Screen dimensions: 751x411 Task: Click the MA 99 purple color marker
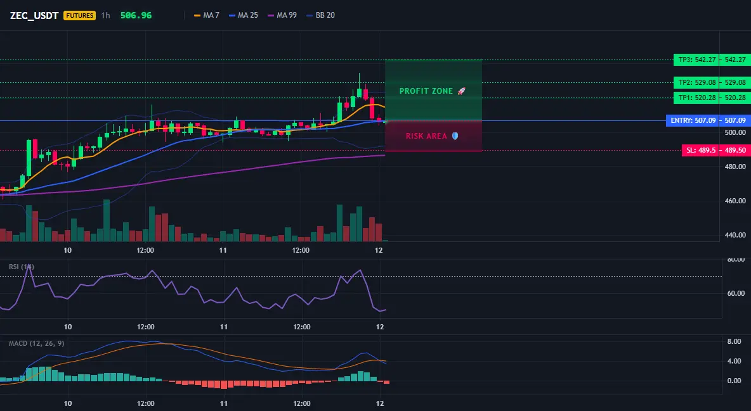point(271,15)
